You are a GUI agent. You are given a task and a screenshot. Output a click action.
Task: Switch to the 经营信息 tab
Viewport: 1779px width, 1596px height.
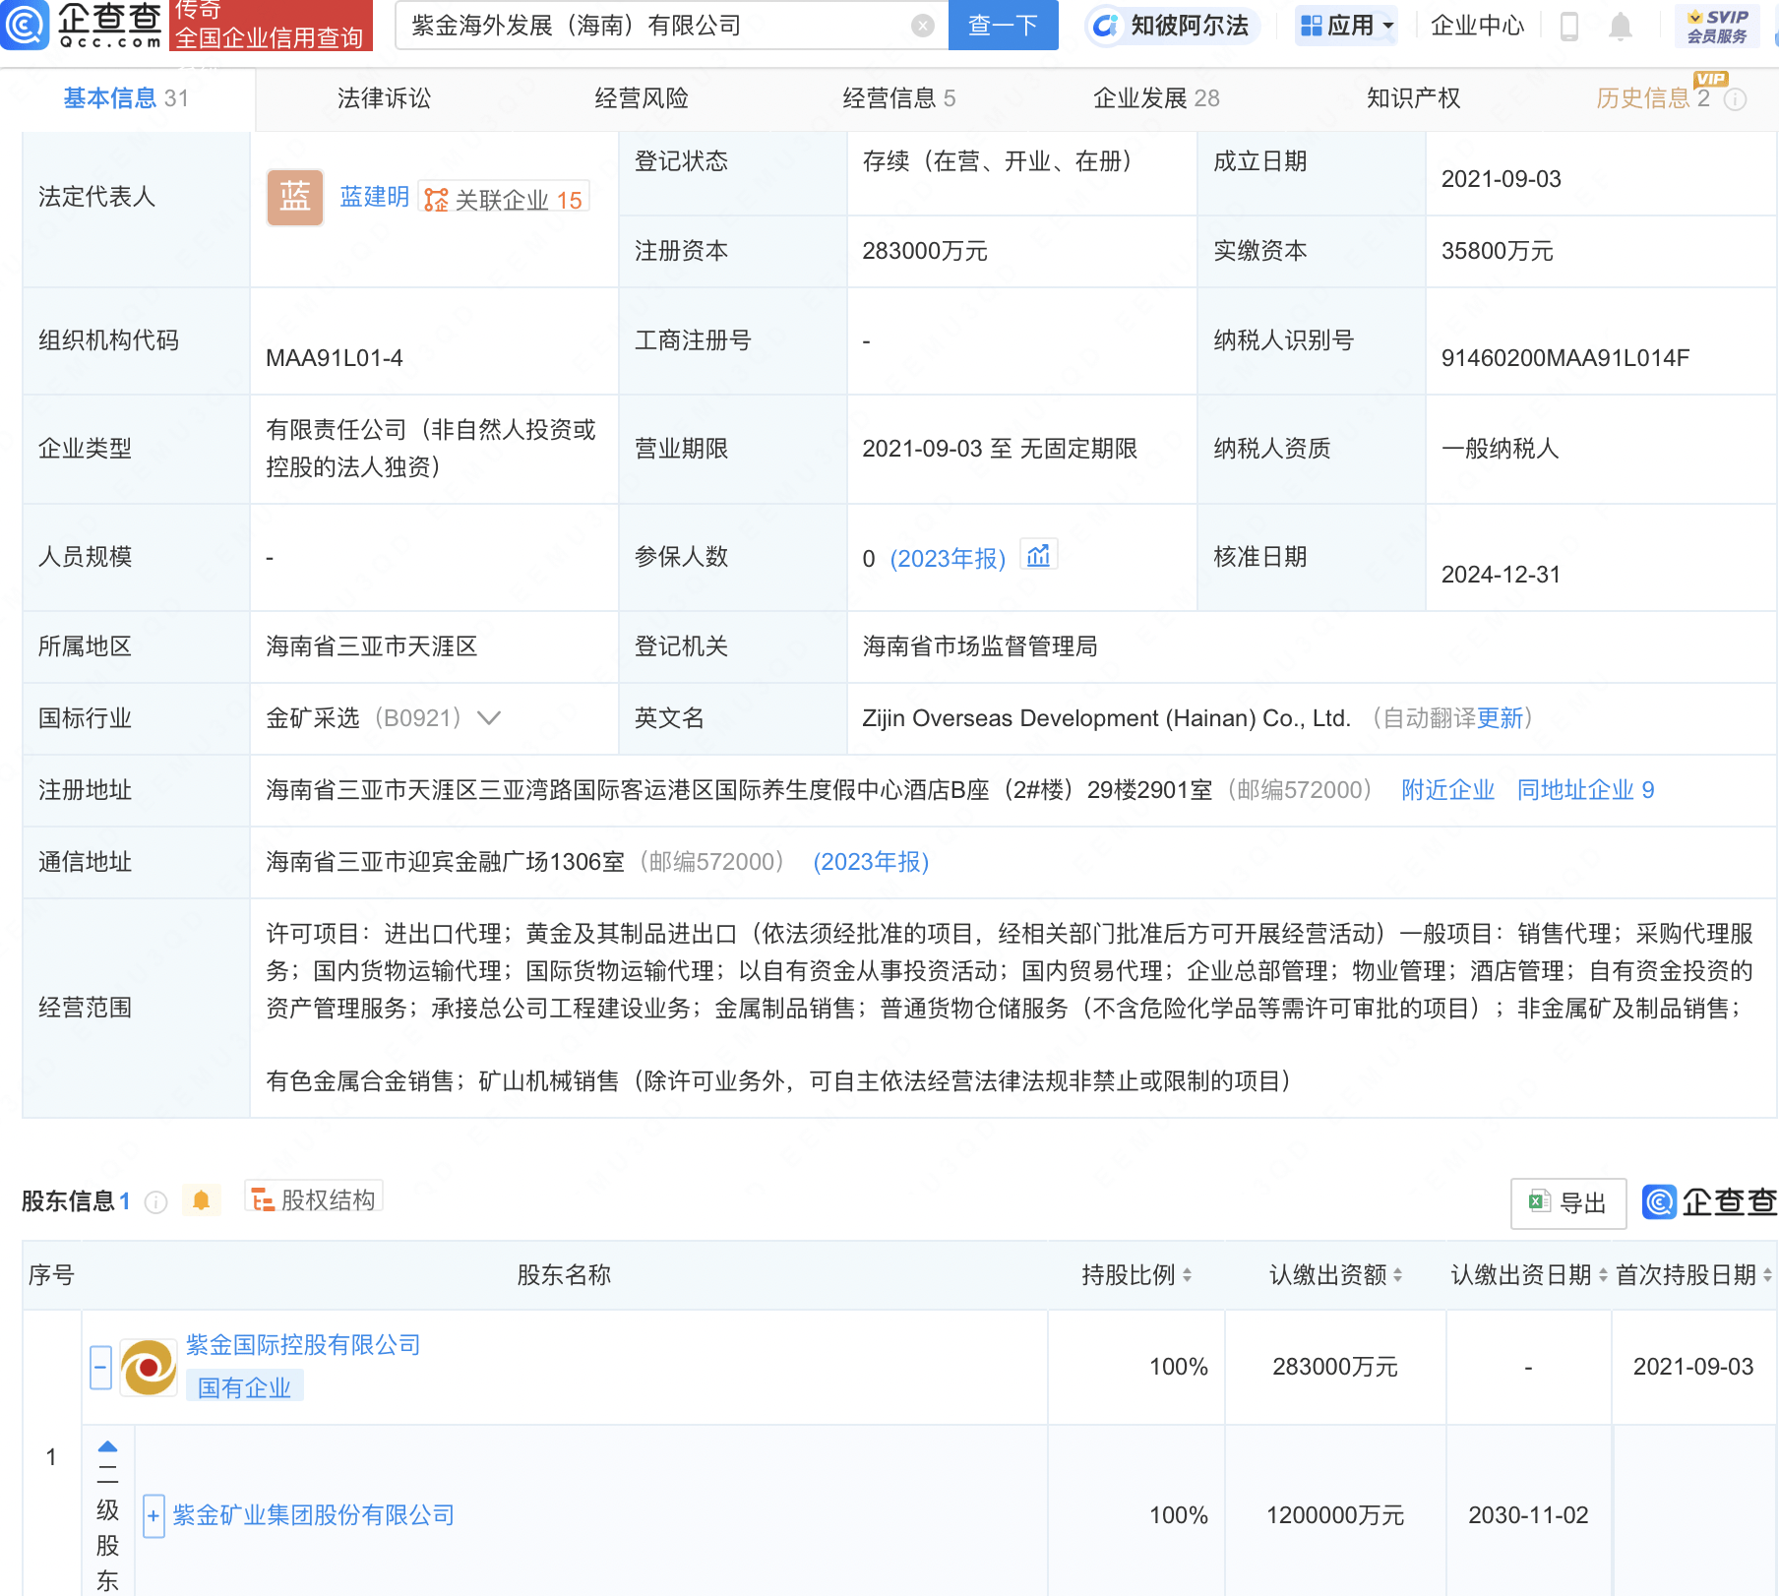pos(899,98)
